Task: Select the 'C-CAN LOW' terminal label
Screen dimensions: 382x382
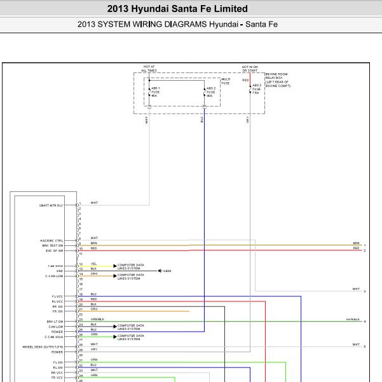Action: 54,276
